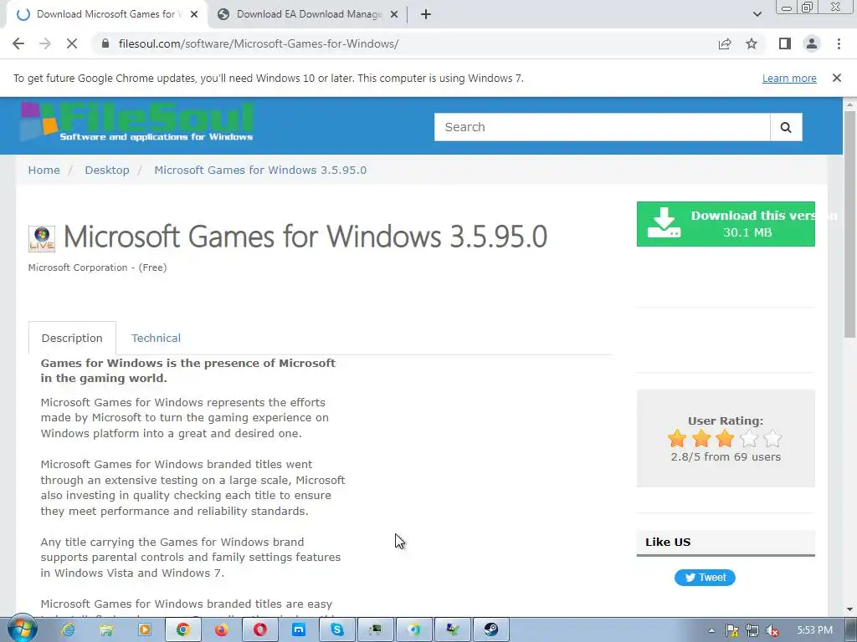Open the tab search chevron in the title bar
Screen dimensions: 857x642
point(757,14)
